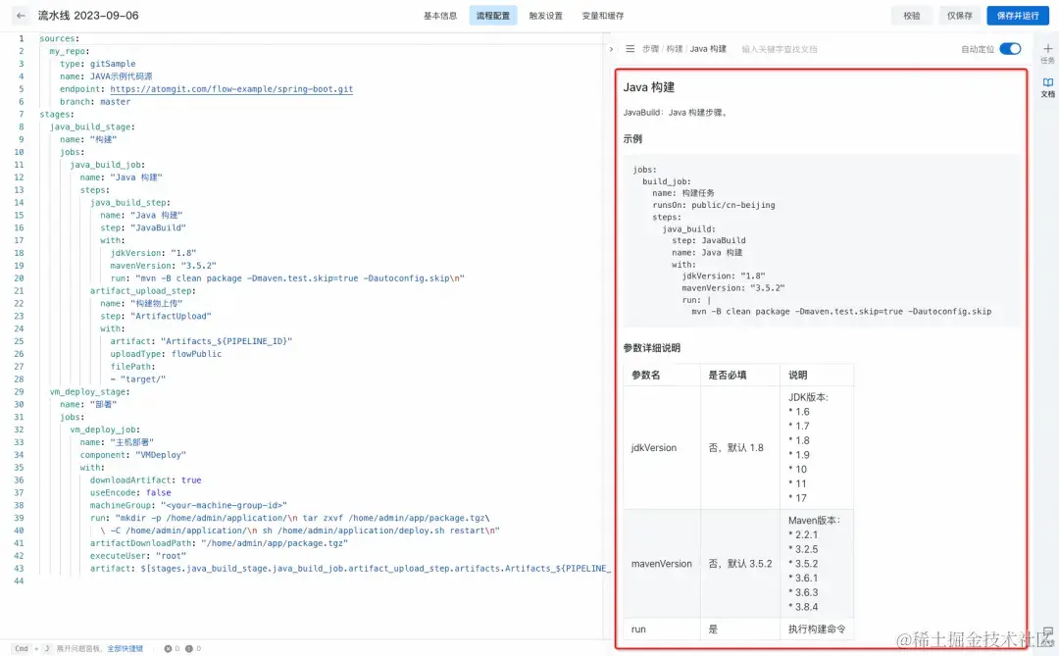Click the 'step: "ArtifactUpload"' line

pyautogui.click(x=155, y=316)
